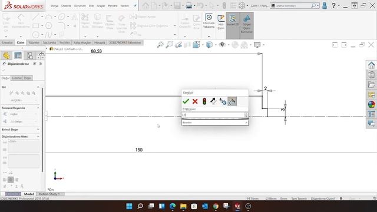This screenshot has width=377, height=212.
Task: Click the PropertyManager tab icon
Action: pos(18,55)
